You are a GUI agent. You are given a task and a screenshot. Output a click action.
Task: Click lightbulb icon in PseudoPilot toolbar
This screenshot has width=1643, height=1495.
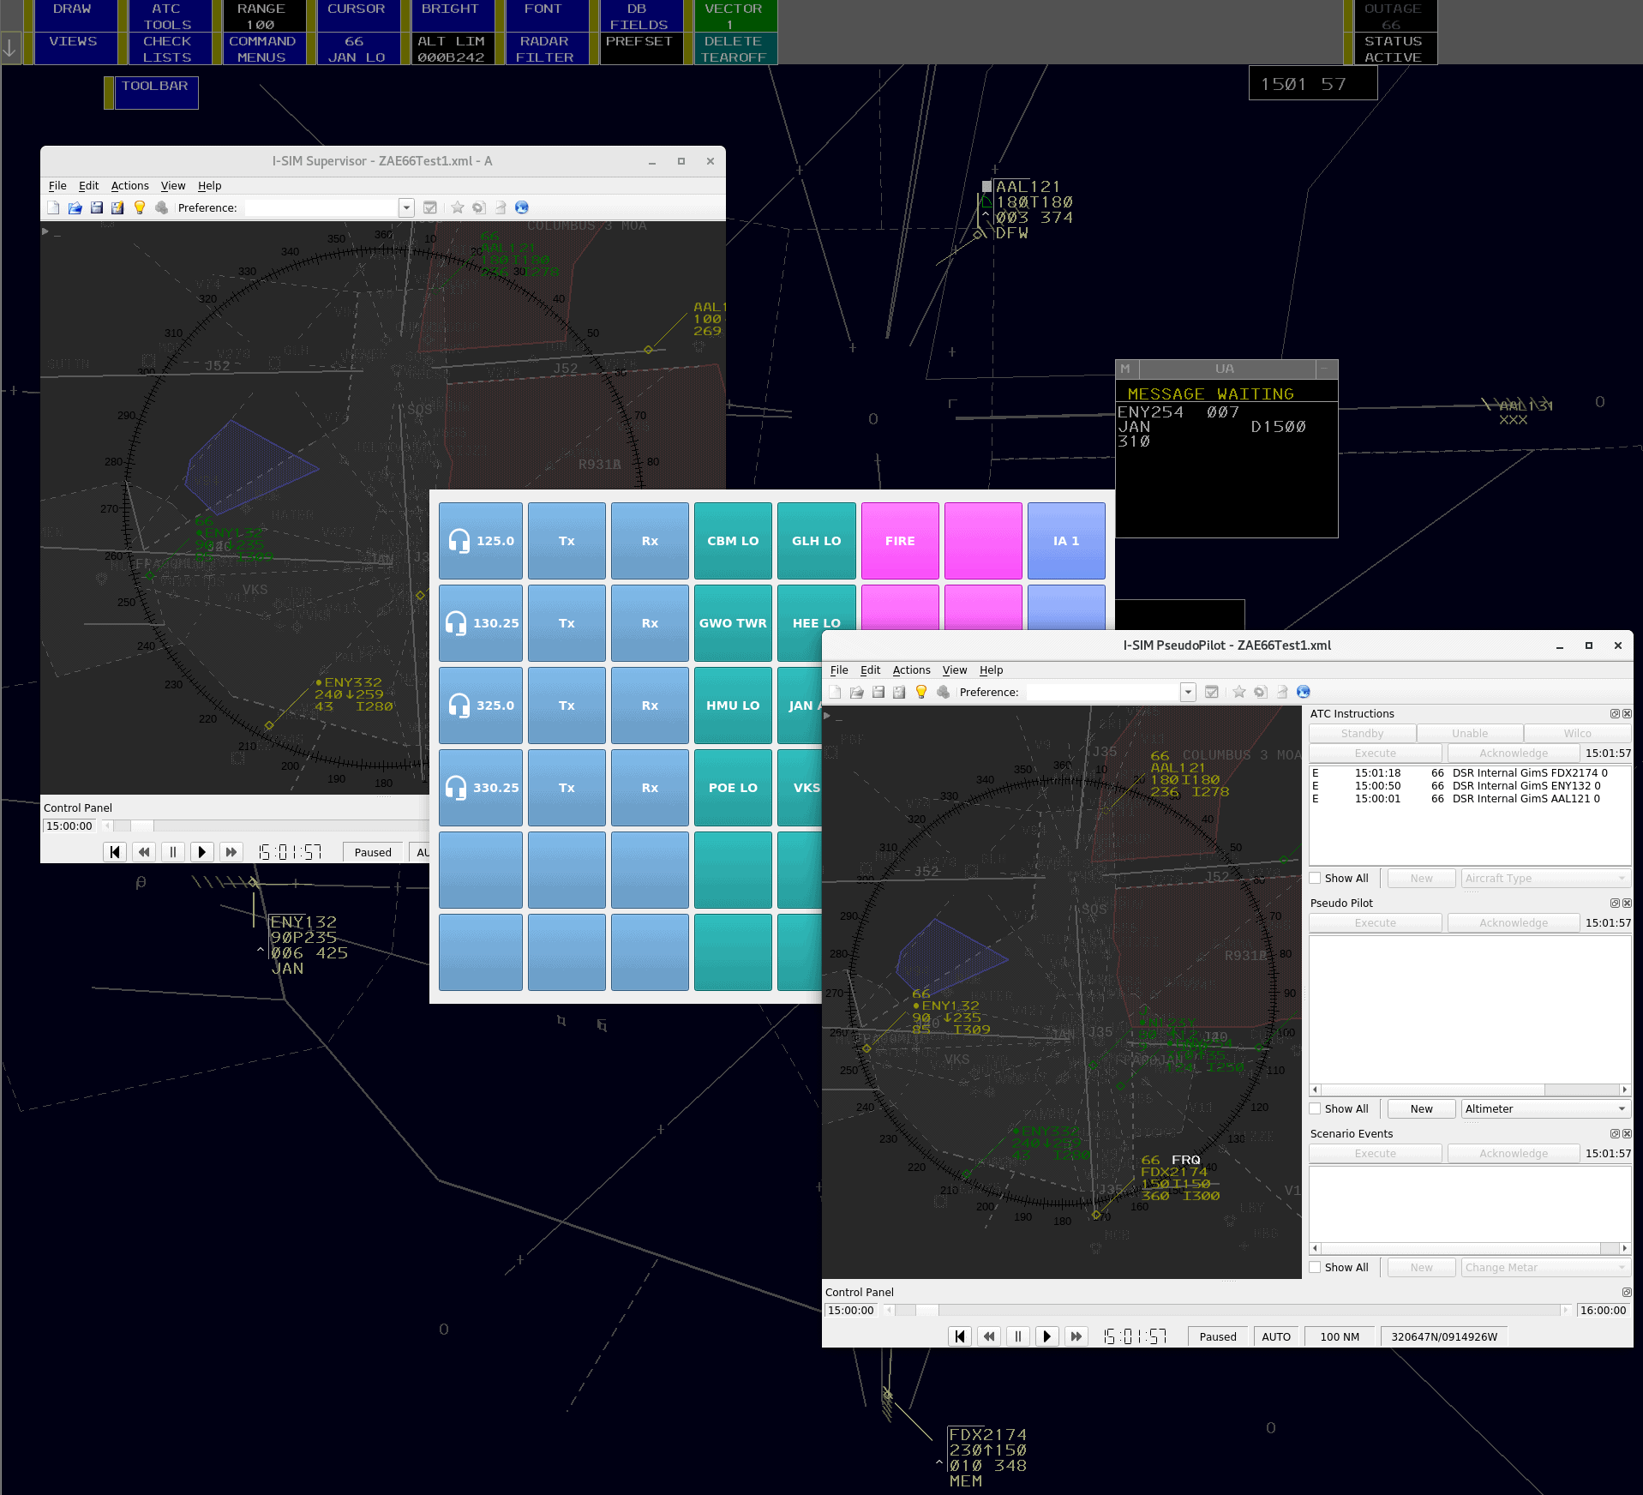point(921,692)
